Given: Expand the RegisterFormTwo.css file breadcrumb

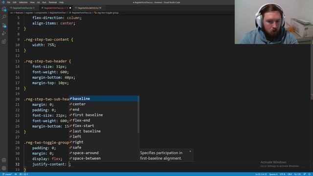Looking at the screenshot, I should [80, 13].
